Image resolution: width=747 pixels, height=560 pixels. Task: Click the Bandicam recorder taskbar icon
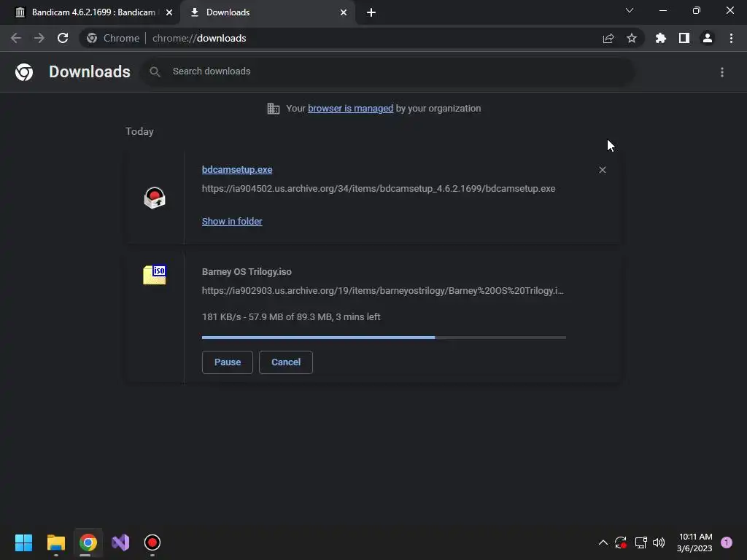[x=152, y=542]
